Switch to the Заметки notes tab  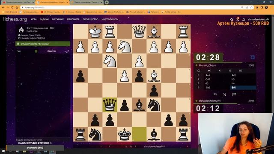(x=51, y=51)
